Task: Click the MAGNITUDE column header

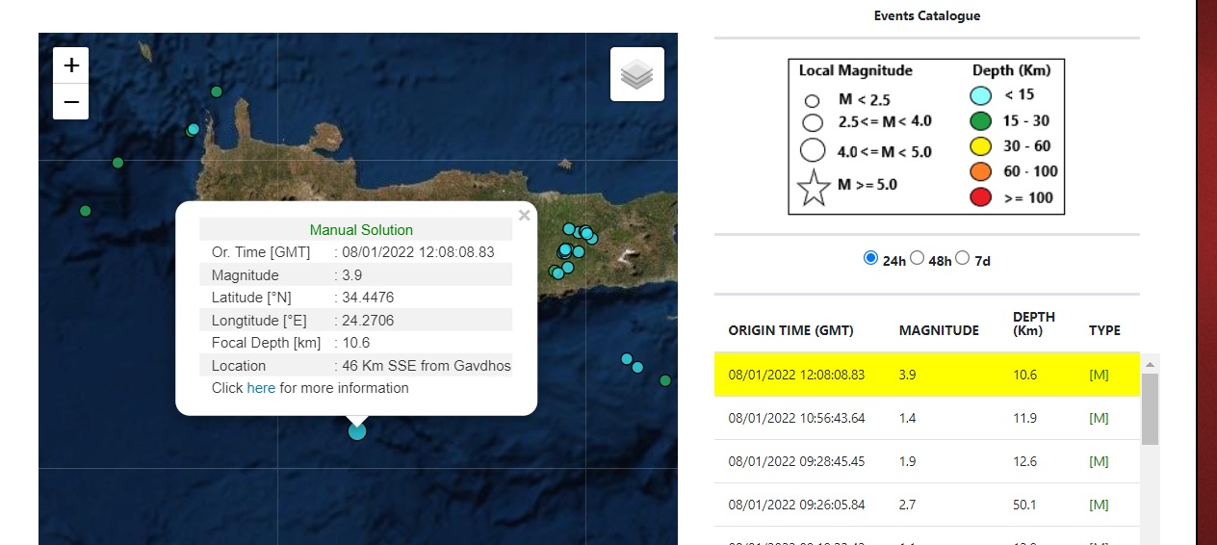Action: click(x=939, y=330)
